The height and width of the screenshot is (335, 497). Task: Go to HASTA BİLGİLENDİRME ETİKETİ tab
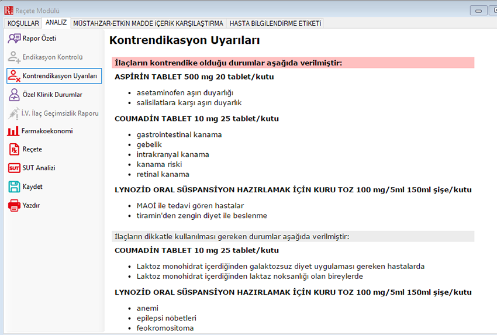275,23
